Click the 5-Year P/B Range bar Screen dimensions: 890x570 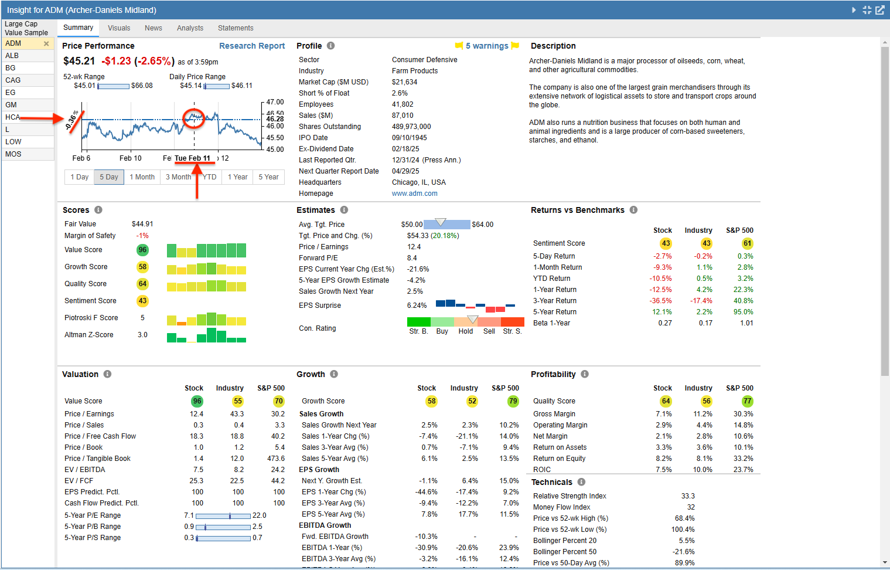click(223, 527)
